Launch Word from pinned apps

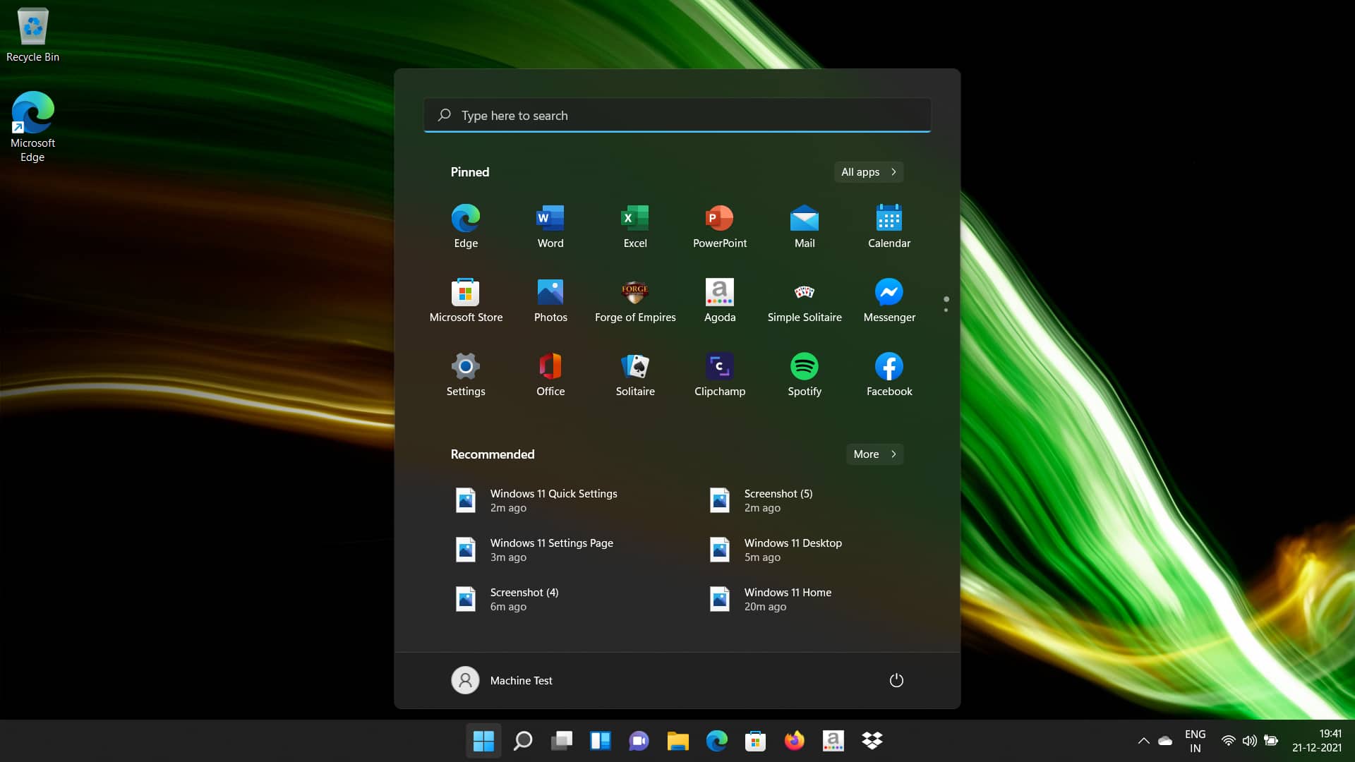550,226
